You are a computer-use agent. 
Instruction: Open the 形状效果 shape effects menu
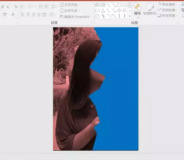[168, 16]
